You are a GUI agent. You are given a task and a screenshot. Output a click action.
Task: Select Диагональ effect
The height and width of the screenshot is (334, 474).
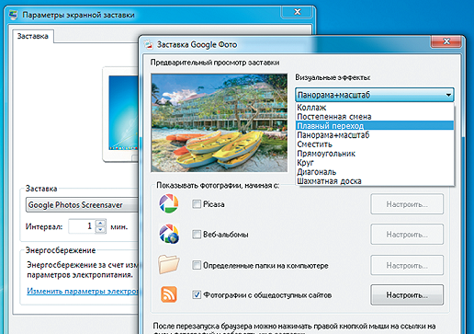click(375, 172)
